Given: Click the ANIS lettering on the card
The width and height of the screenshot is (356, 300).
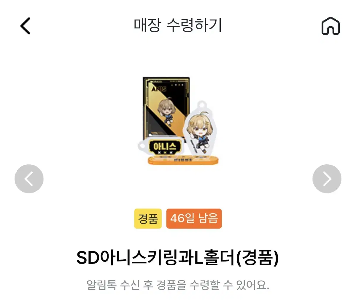Looking at the screenshot, I should (x=159, y=88).
